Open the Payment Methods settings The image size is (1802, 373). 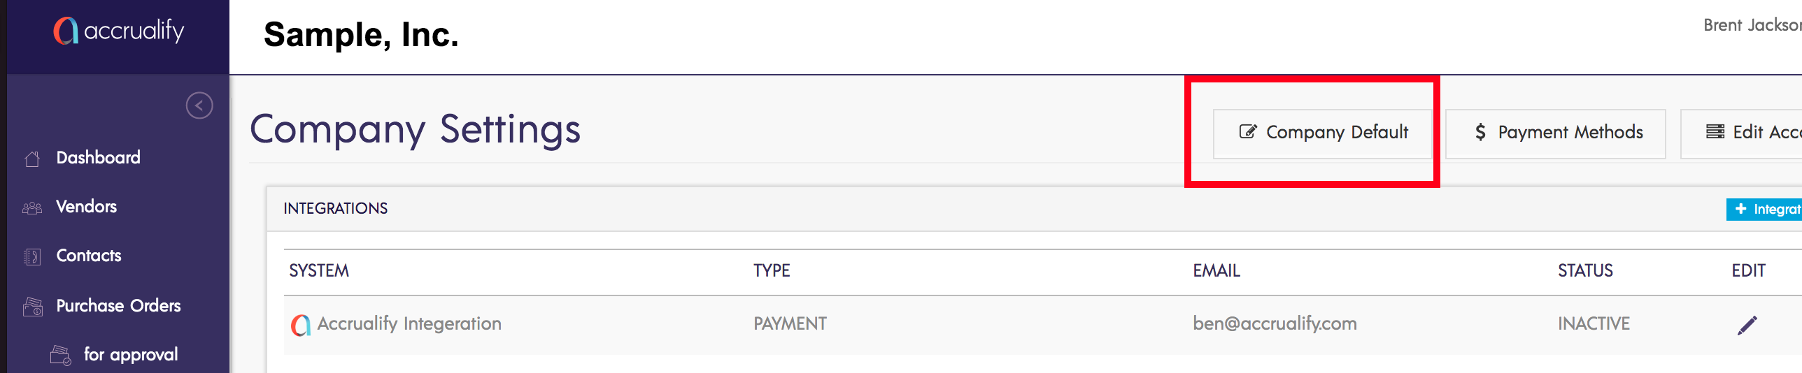(1556, 133)
